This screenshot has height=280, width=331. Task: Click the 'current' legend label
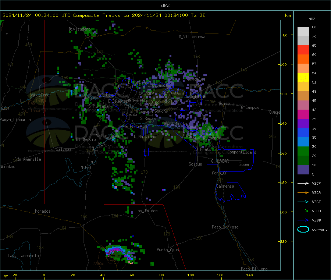coord(320,229)
